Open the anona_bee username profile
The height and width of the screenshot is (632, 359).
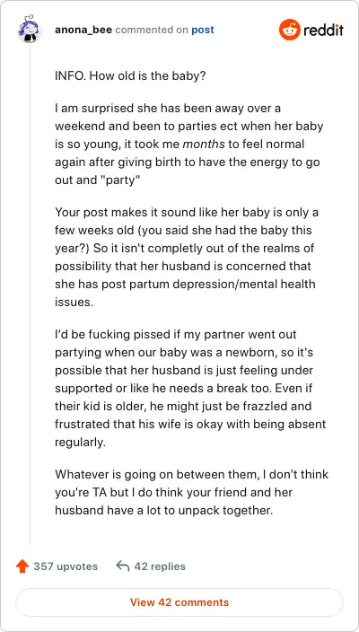click(x=83, y=30)
